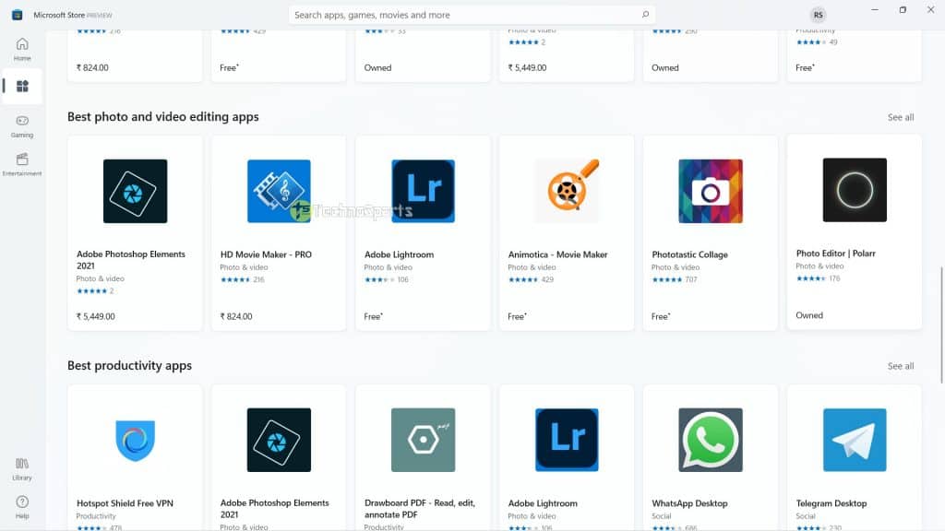
Task: Click Animotica rating count 429
Action: pyautogui.click(x=547, y=279)
